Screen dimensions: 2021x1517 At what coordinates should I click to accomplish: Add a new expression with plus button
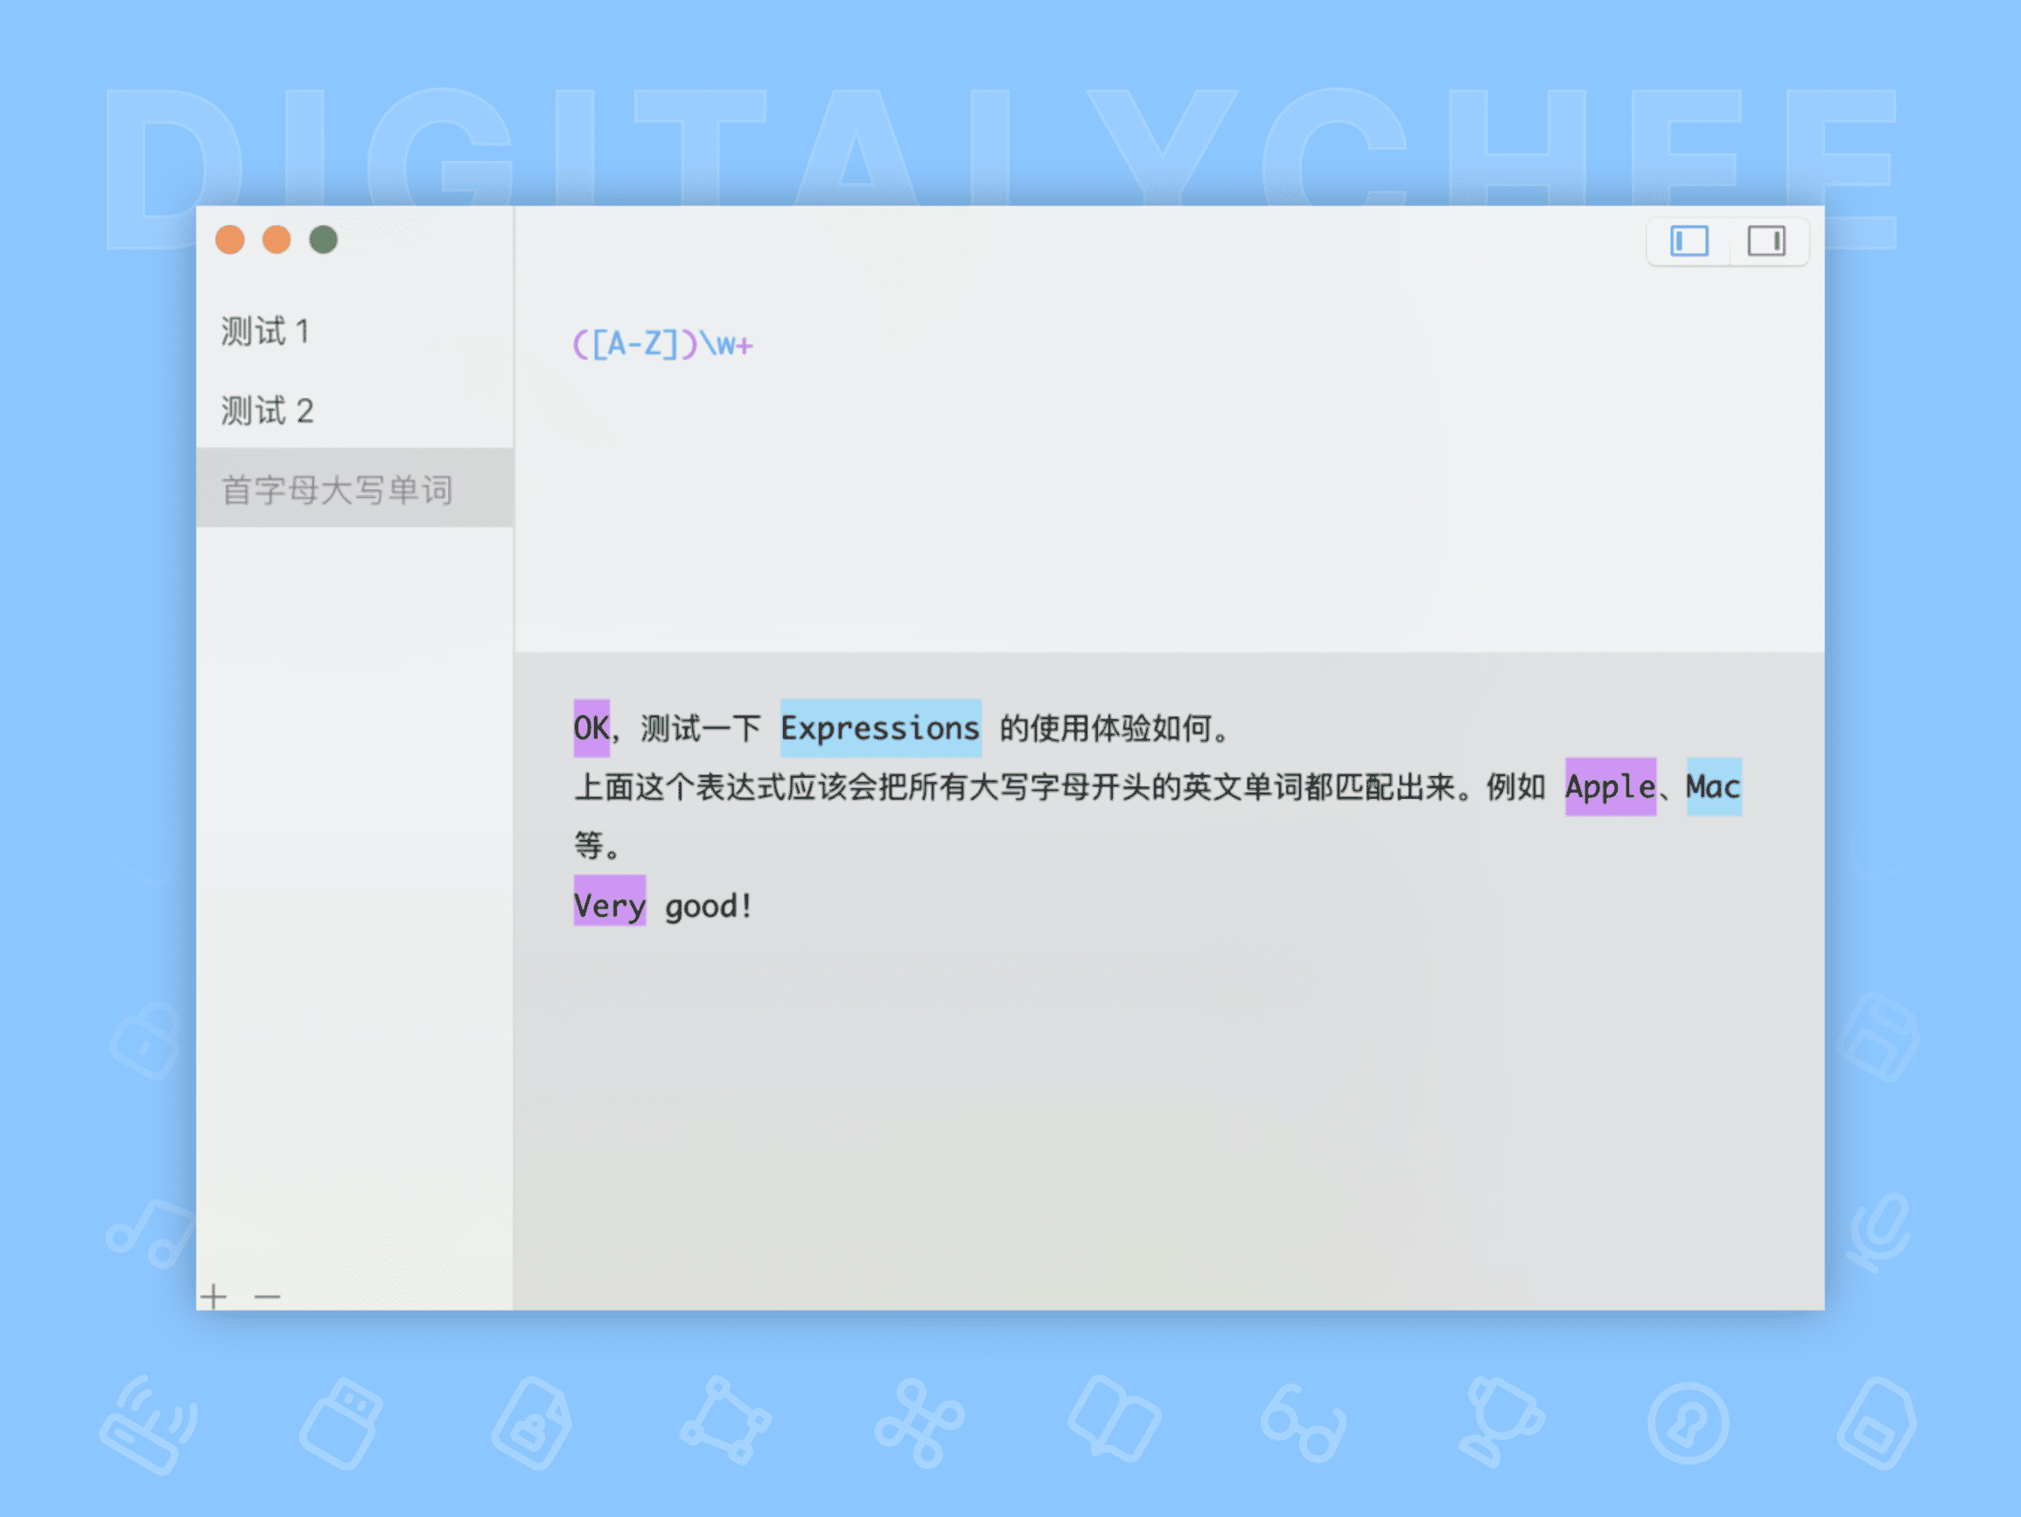tap(213, 1296)
